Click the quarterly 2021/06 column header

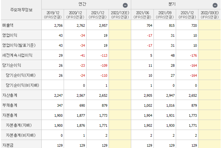coord(143,15)
